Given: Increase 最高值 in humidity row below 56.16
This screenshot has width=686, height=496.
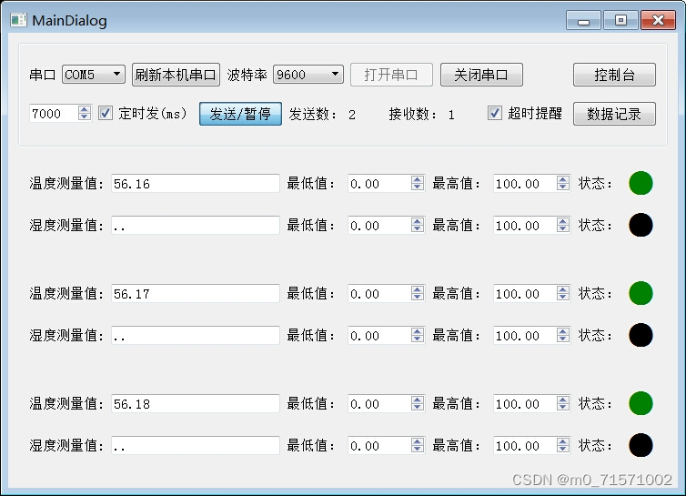Looking at the screenshot, I should (563, 221).
